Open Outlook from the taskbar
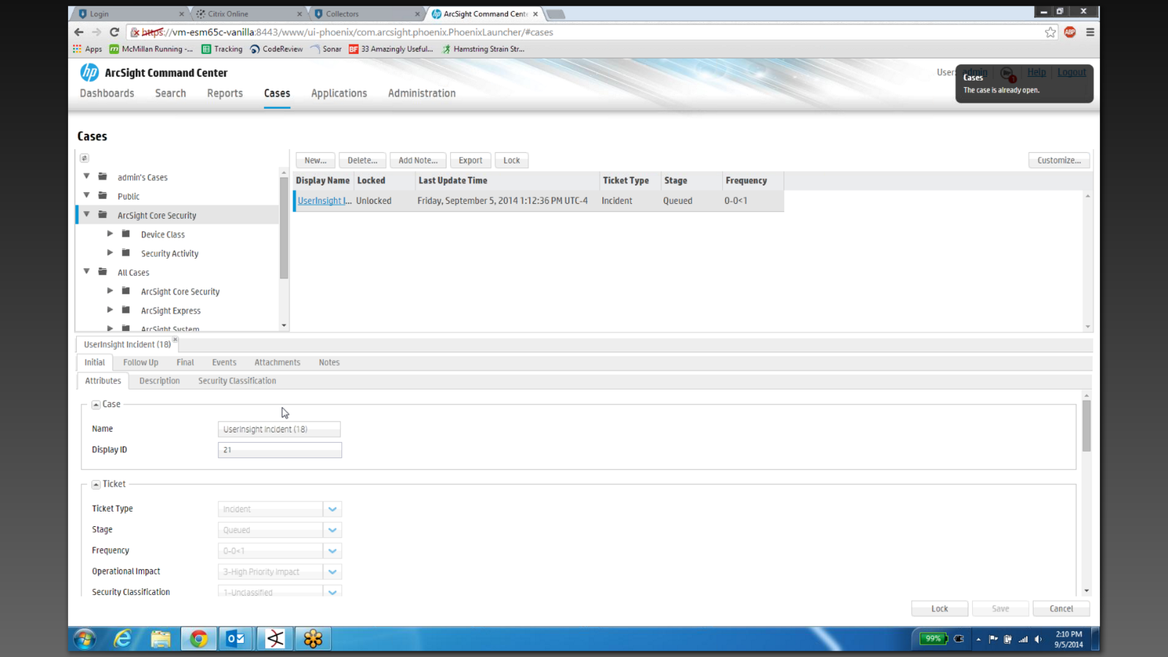Image resolution: width=1168 pixels, height=657 pixels. 236,639
